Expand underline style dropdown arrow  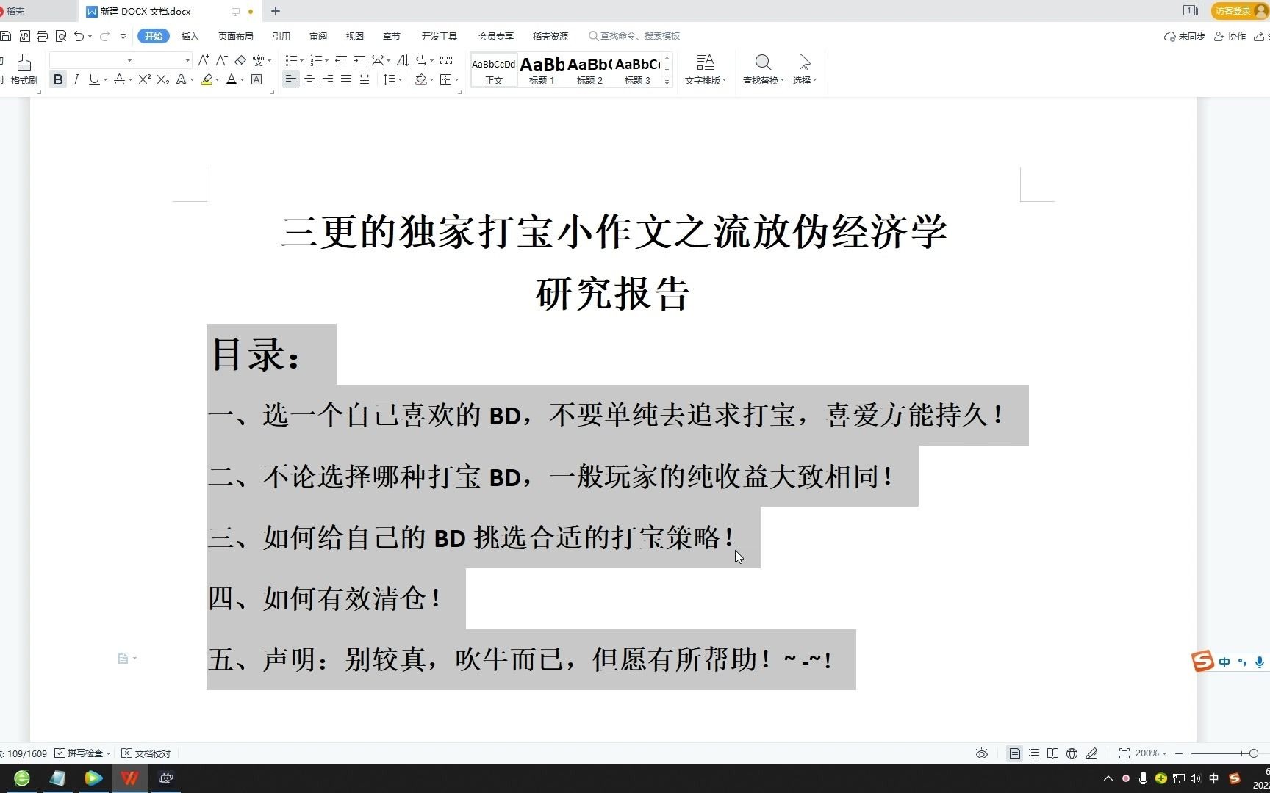106,80
